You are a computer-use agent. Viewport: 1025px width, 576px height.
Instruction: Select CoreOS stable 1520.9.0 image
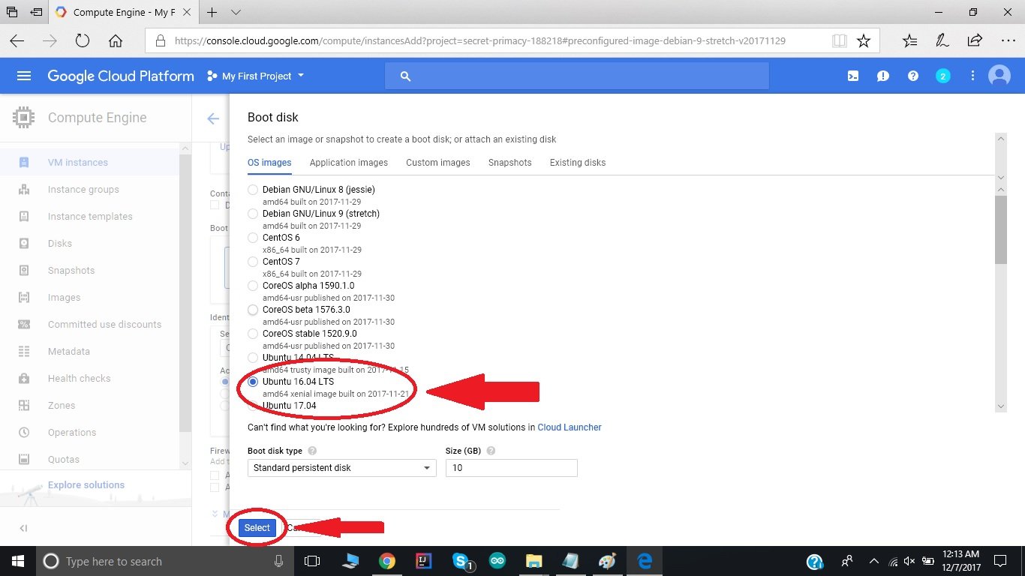[253, 334]
